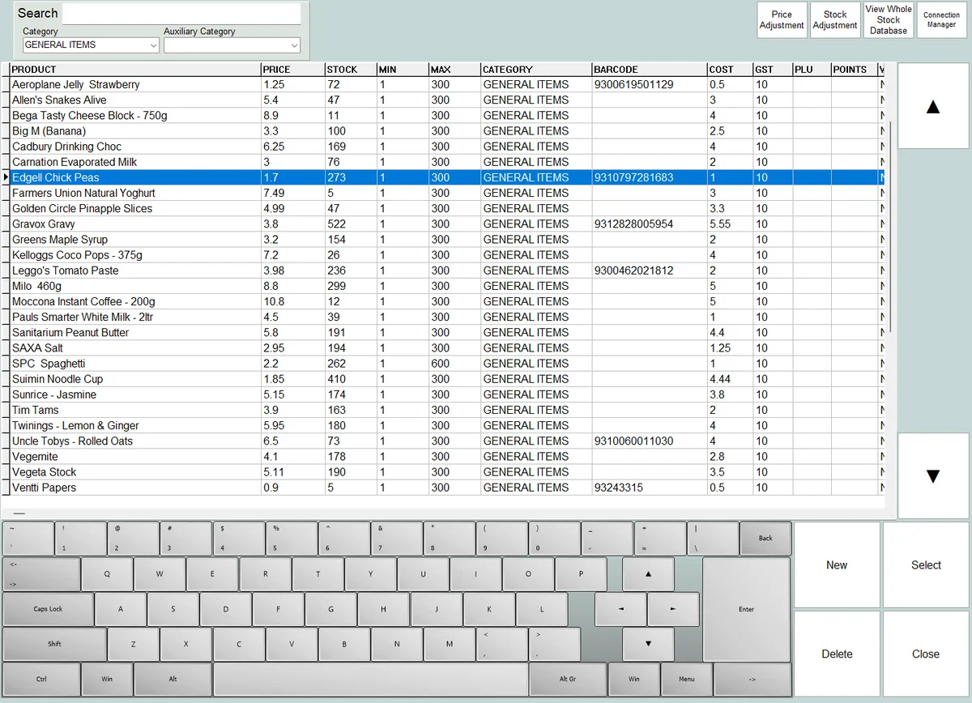Select the Ventti Papers row
The width and height of the screenshot is (972, 703).
(x=444, y=488)
